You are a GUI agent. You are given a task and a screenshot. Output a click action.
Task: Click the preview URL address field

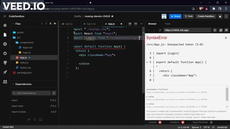(x=187, y=30)
